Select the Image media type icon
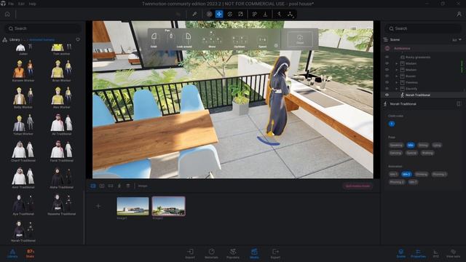Screen dimensions: 466x262 coord(93,186)
